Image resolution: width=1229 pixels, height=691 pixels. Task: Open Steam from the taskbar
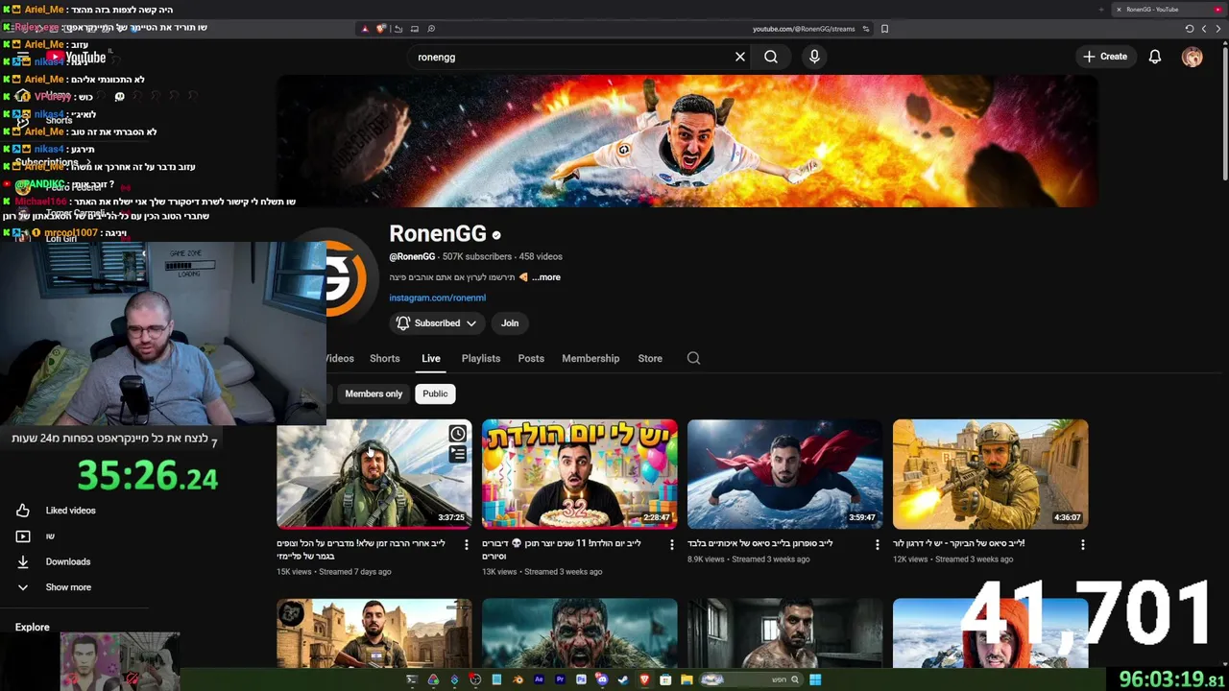623,679
